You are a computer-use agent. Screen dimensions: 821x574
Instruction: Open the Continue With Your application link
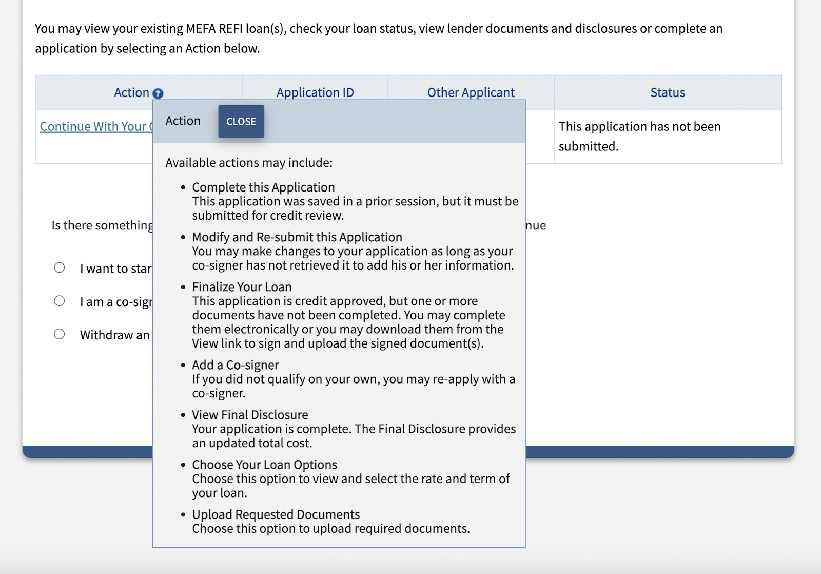point(96,127)
